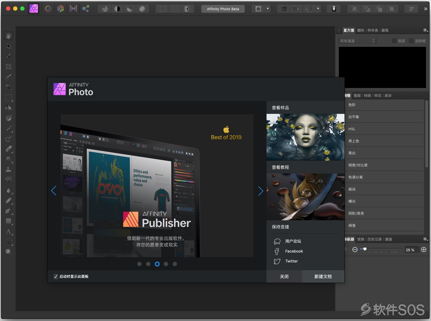Select the second carousel page dot
Viewport: 431px width, 321px height.
[x=148, y=264]
